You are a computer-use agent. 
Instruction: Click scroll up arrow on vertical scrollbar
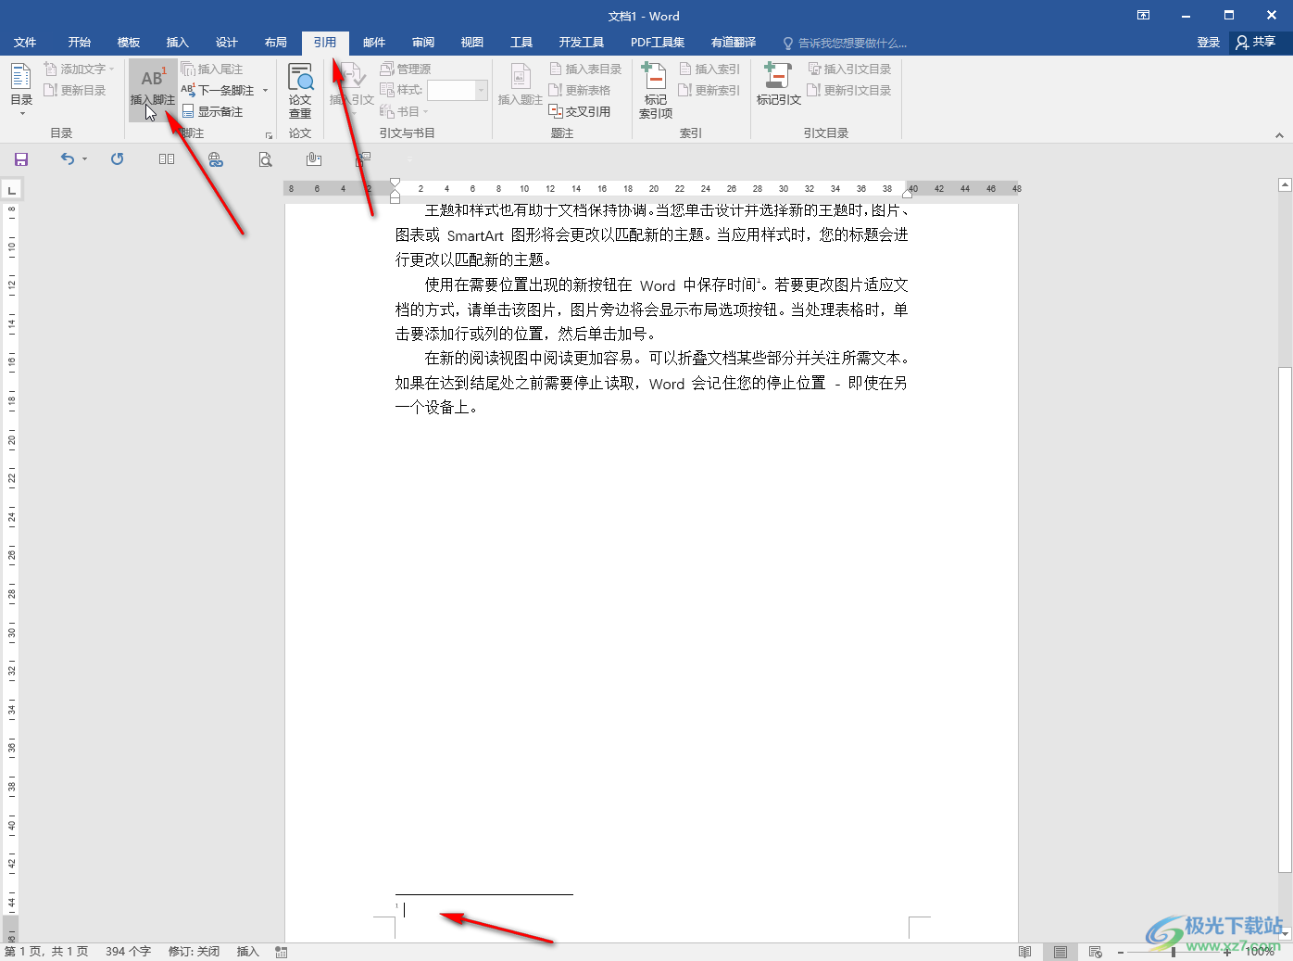click(1285, 185)
